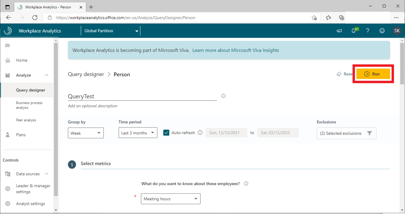Open Business process analysis
Image resolution: width=405 pixels, height=214 pixels.
point(29,105)
